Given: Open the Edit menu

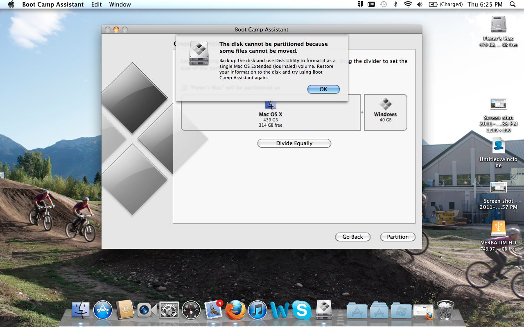Looking at the screenshot, I should [x=97, y=4].
